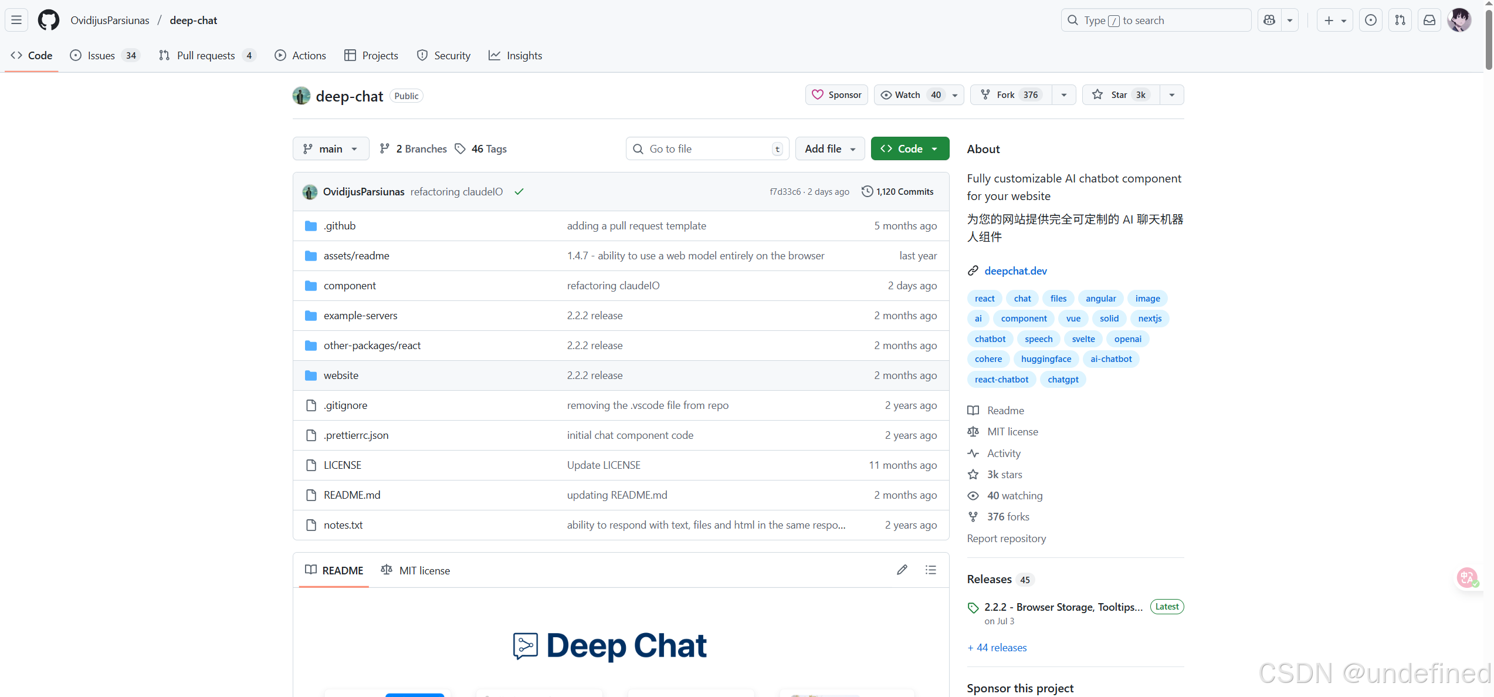Screen dimensions: 1494x697
Task: Open the issues inbox icon in header
Action: [x=1371, y=20]
